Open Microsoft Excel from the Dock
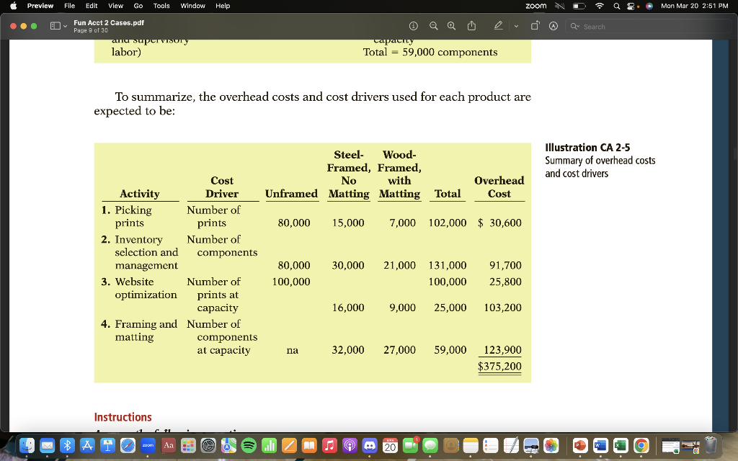The image size is (738, 461). click(621, 445)
